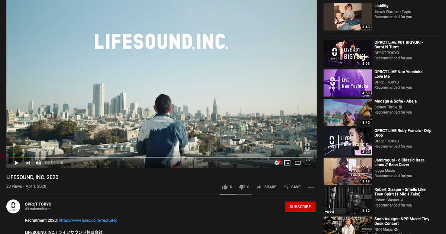Dislike the video with thumbs down
The height and width of the screenshot is (234, 446).
click(242, 187)
